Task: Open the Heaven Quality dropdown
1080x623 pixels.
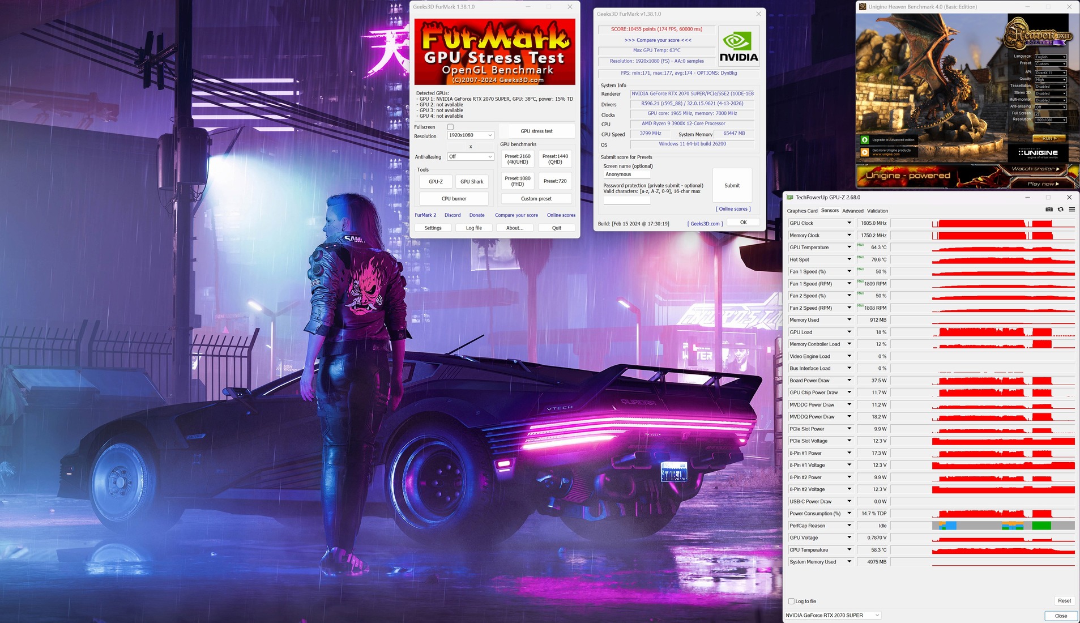Action: click(x=1051, y=79)
